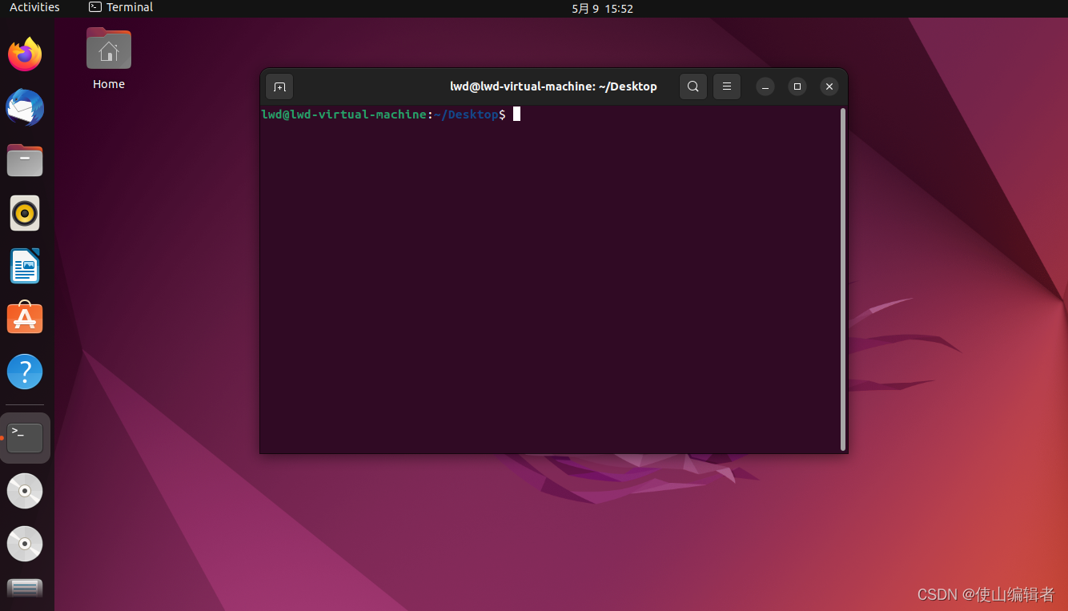Focus the terminal cursor block

pos(517,114)
